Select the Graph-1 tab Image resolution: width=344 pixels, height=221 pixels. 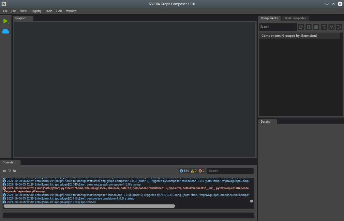[x=21, y=18]
